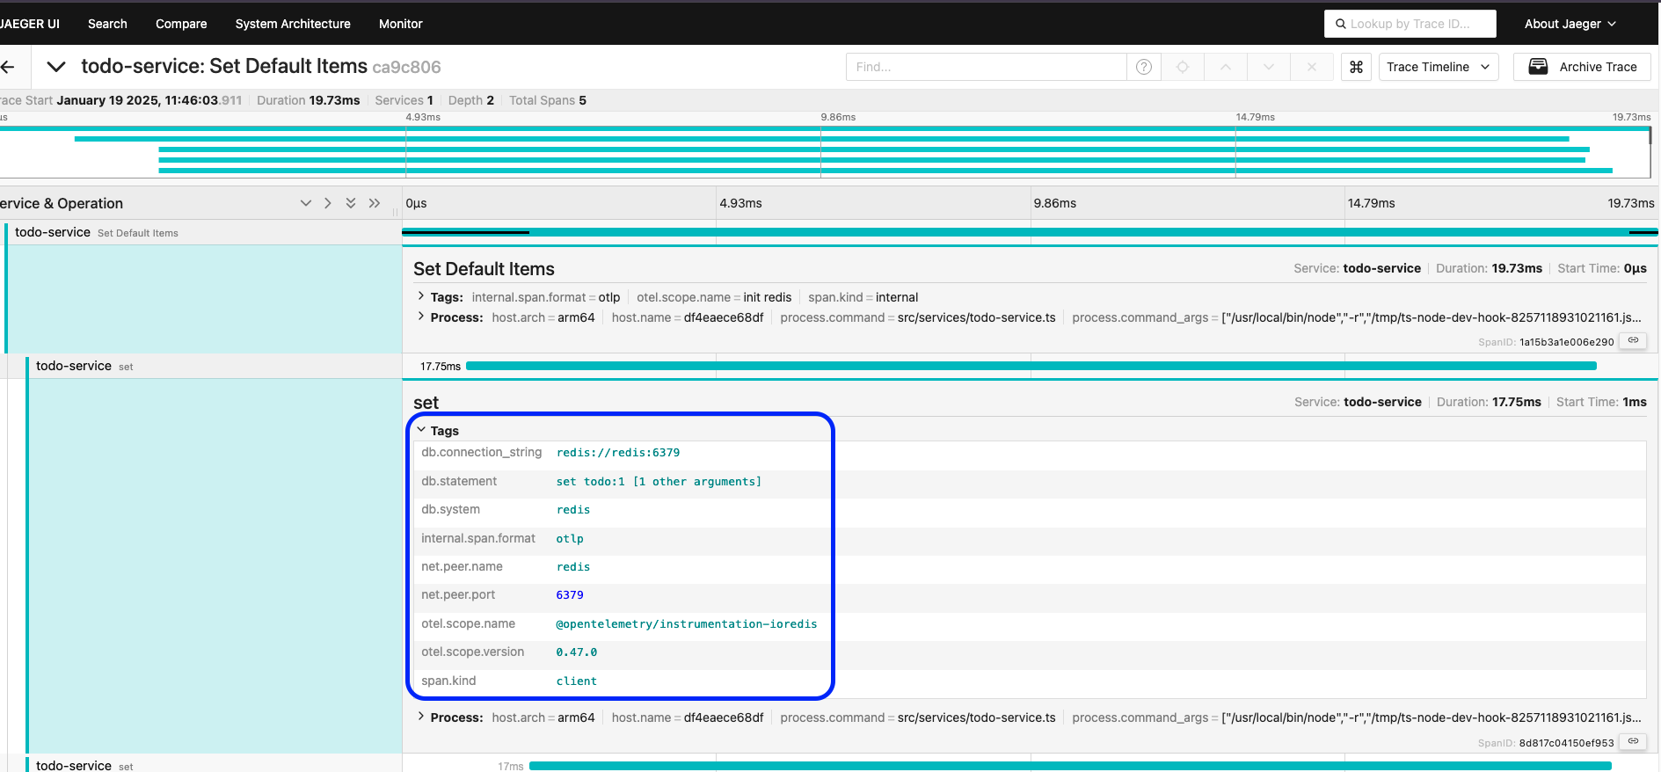The image size is (1661, 772).
Task: Go to the System Architecture tab
Action: click(293, 24)
